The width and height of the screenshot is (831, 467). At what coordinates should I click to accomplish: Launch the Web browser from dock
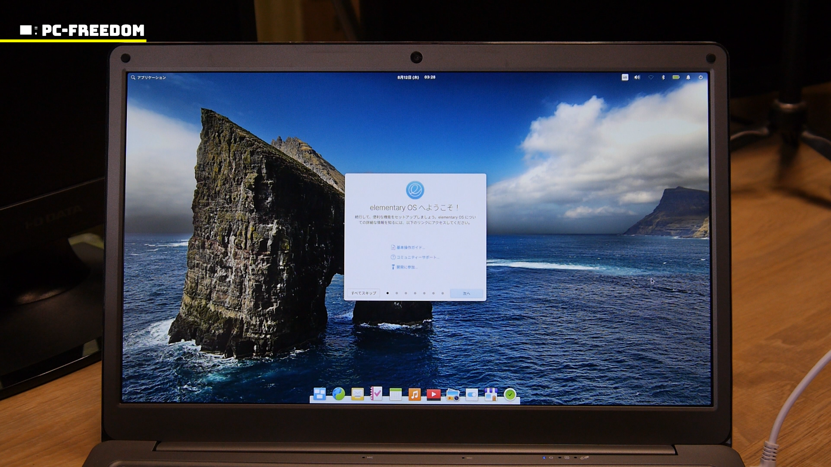pos(338,394)
